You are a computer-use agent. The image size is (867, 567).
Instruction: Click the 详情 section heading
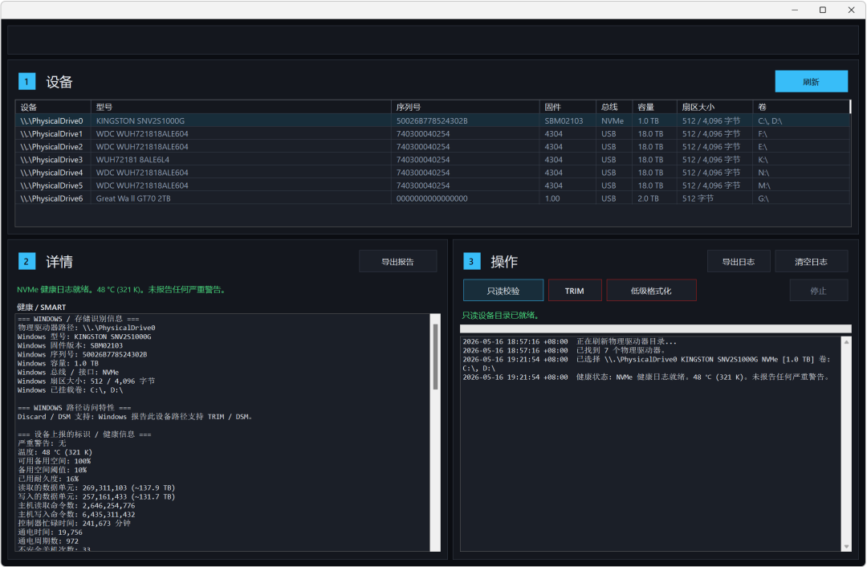59,262
